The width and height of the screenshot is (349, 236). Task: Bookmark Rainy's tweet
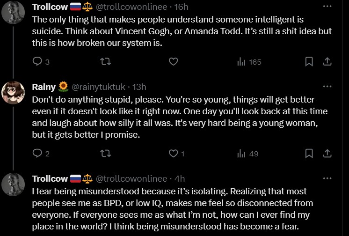click(x=309, y=153)
